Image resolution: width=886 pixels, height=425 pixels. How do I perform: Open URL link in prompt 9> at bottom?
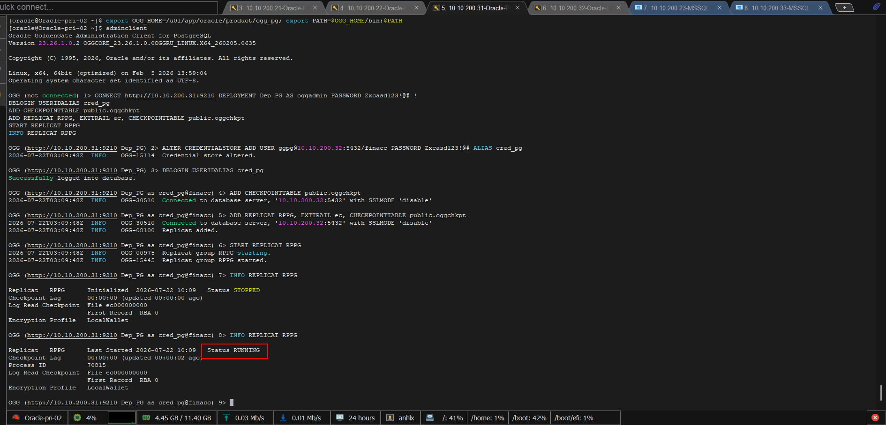click(x=72, y=403)
